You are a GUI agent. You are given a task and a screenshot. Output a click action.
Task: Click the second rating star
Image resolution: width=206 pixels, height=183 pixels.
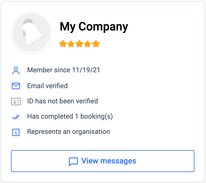[x=71, y=44]
